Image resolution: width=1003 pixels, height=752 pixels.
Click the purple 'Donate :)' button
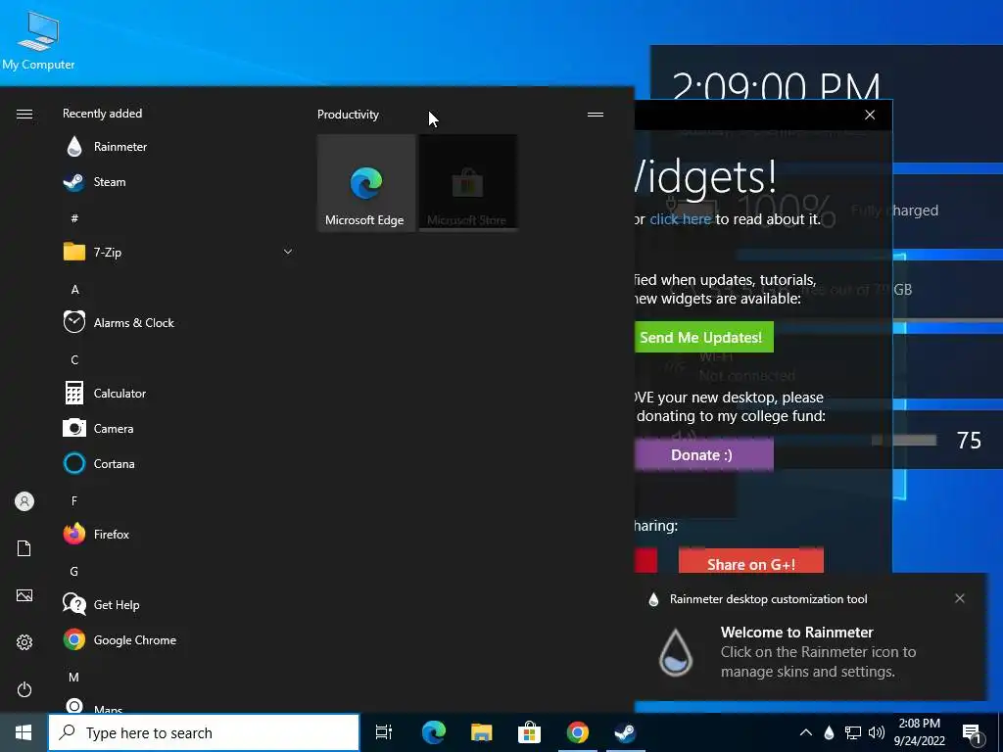(x=703, y=454)
